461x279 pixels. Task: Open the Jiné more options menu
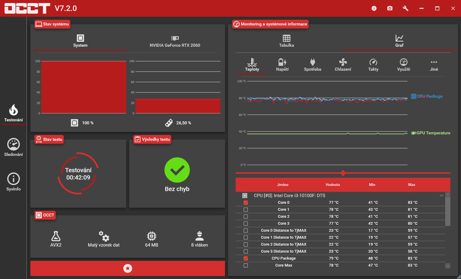(x=434, y=65)
